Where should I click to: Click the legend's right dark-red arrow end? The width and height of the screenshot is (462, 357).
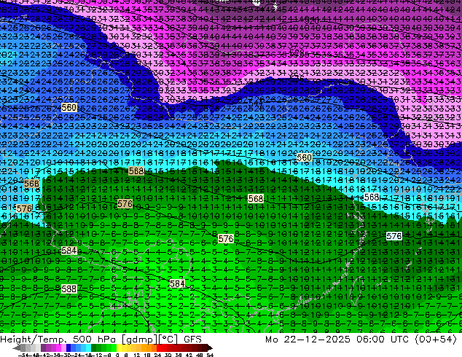(210, 348)
